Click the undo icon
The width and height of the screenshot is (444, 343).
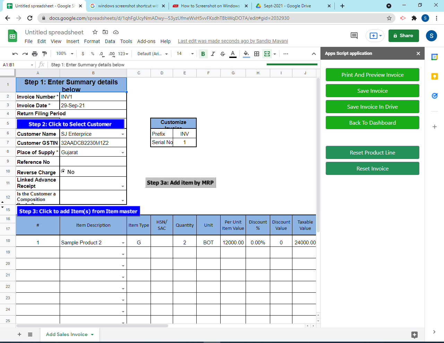(14, 54)
